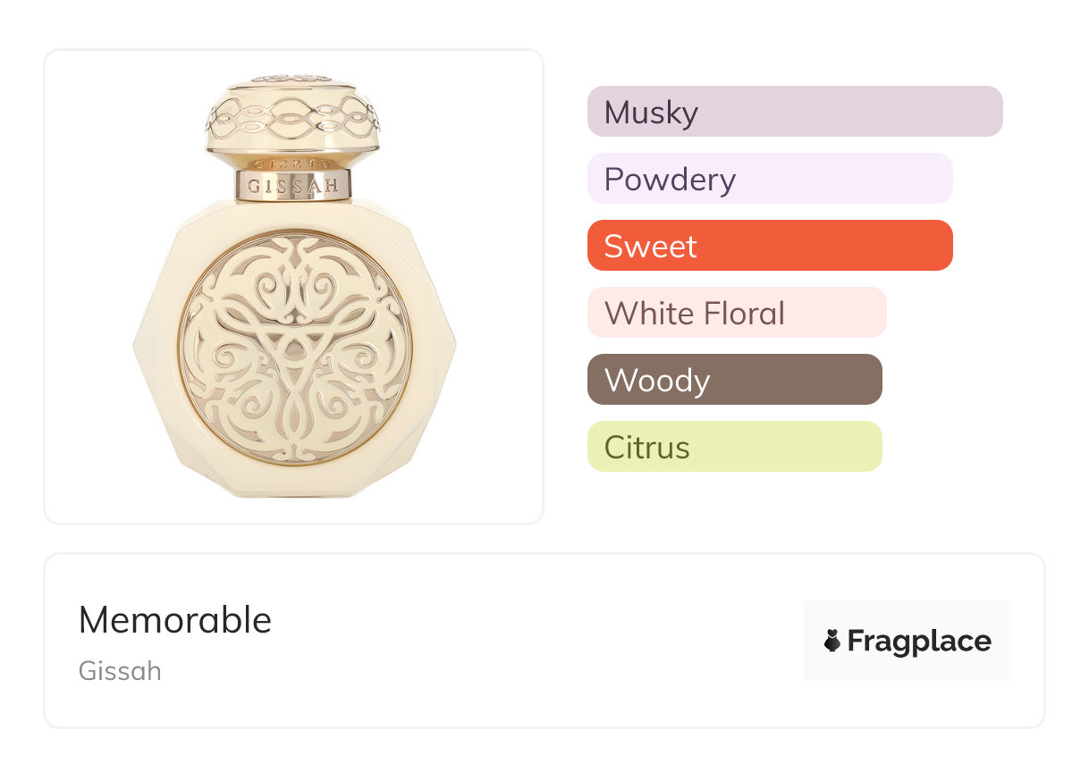The image size is (1089, 772).
Task: Open the Gissah brand link below the title
Action: click(120, 671)
